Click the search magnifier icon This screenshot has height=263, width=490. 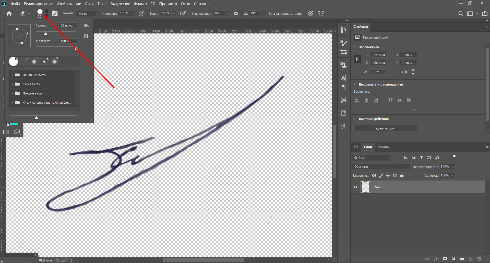coord(460,14)
